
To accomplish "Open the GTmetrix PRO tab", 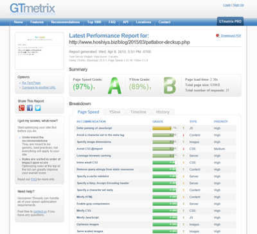I will tap(230, 21).
